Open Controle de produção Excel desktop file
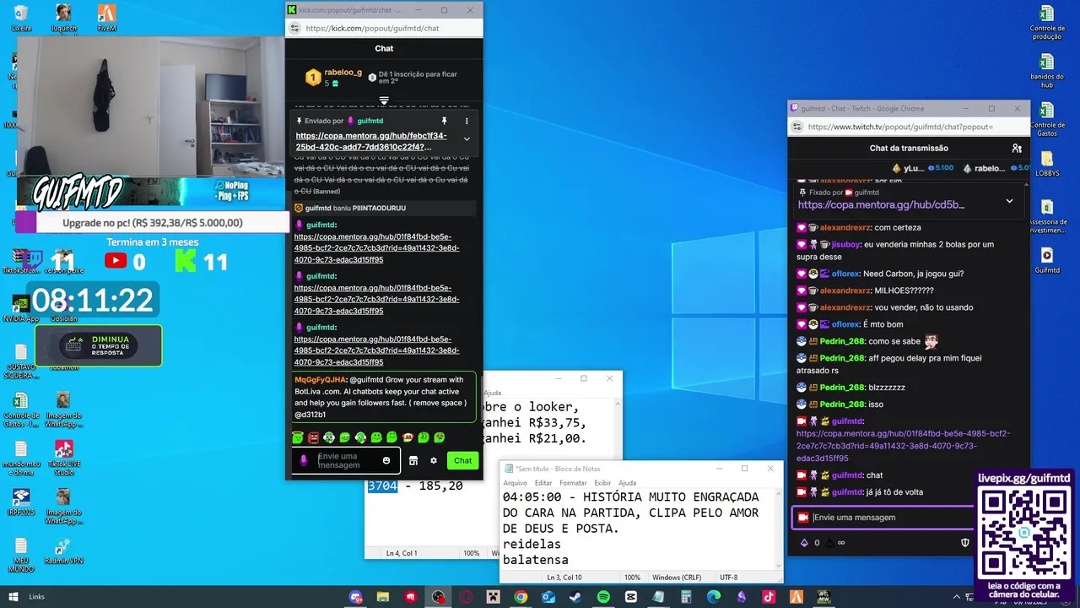 [x=1046, y=23]
